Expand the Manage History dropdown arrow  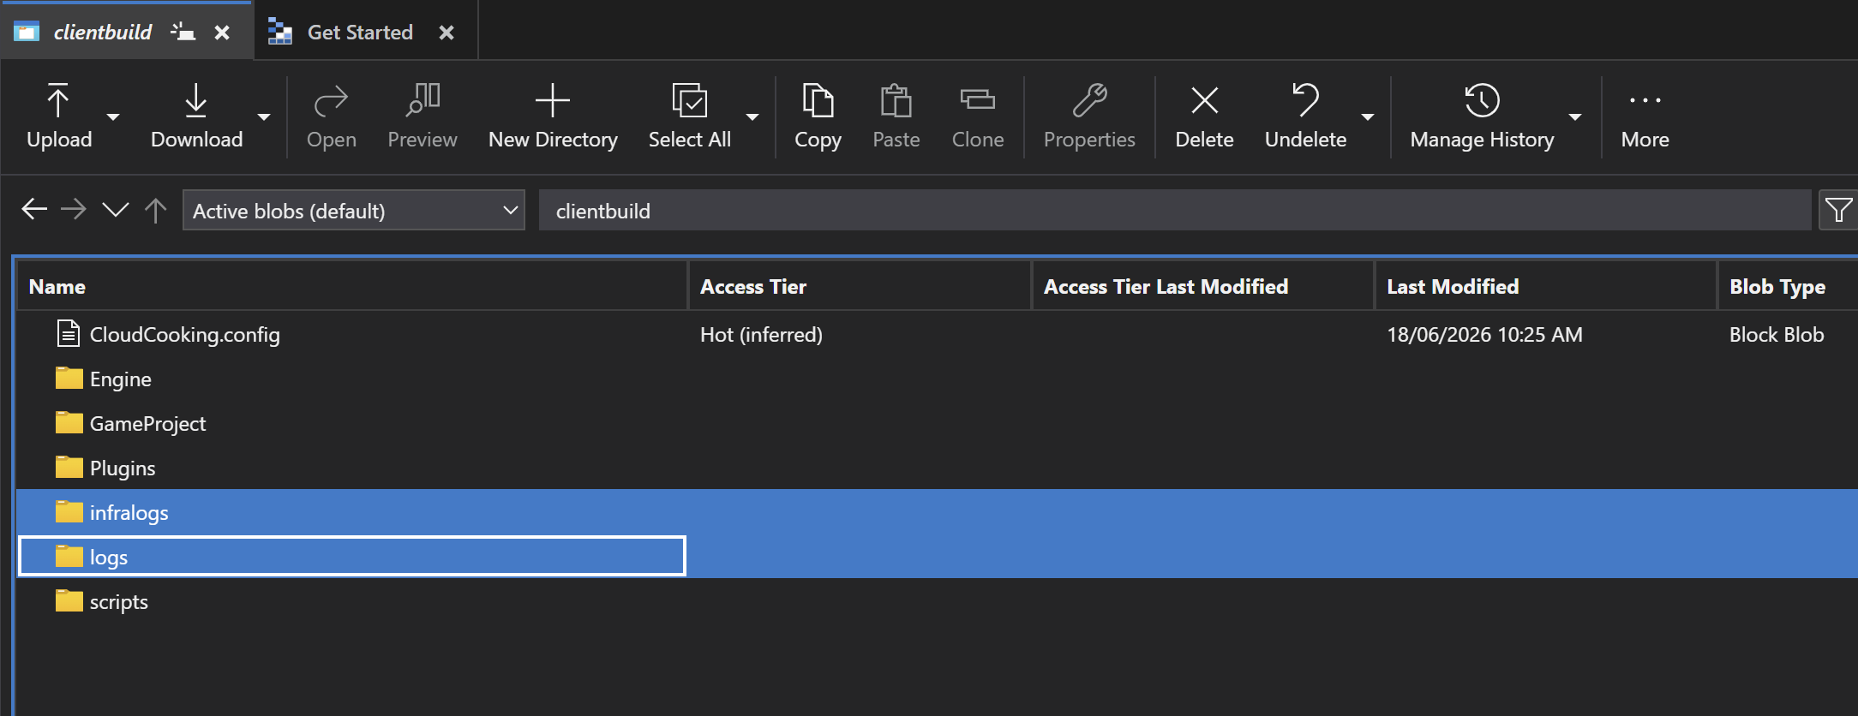1575,116
